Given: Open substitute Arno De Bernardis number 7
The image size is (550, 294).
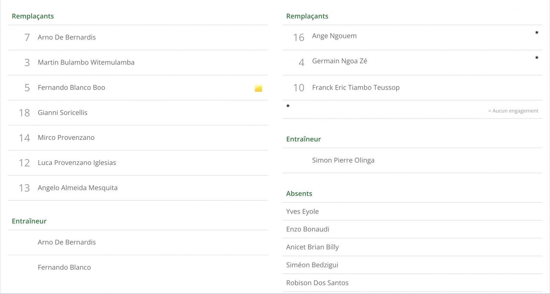Looking at the screenshot, I should (67, 37).
